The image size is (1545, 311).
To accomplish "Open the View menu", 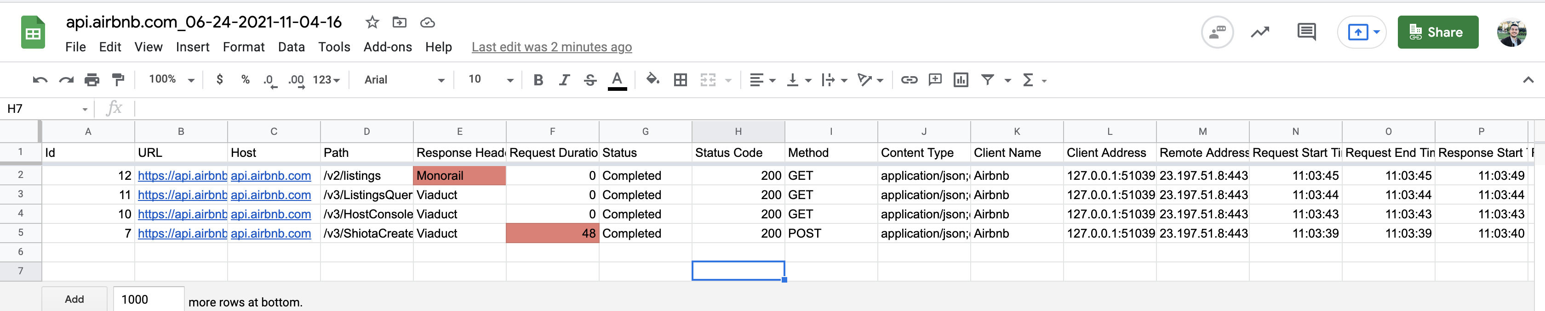I will (x=148, y=47).
